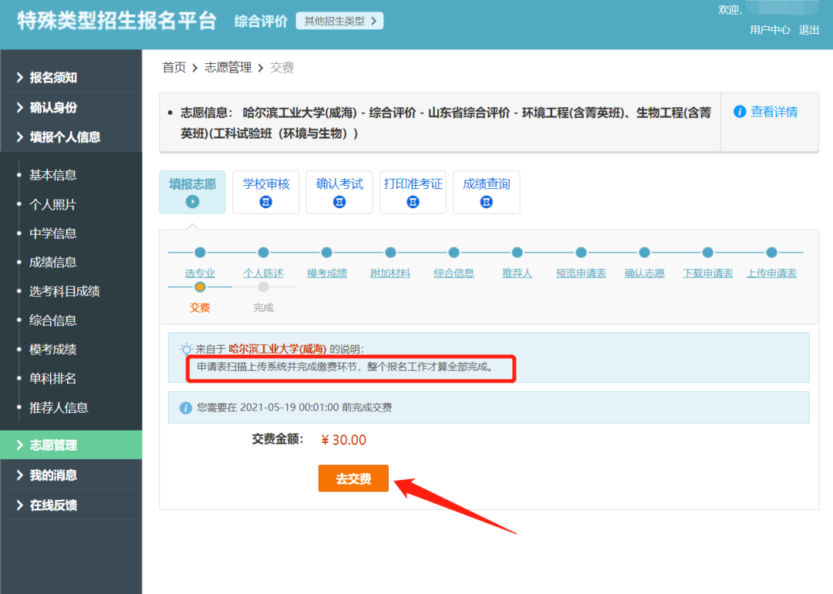Click the step dot above 综合信息 link
The width and height of the screenshot is (833, 594).
coord(454,252)
